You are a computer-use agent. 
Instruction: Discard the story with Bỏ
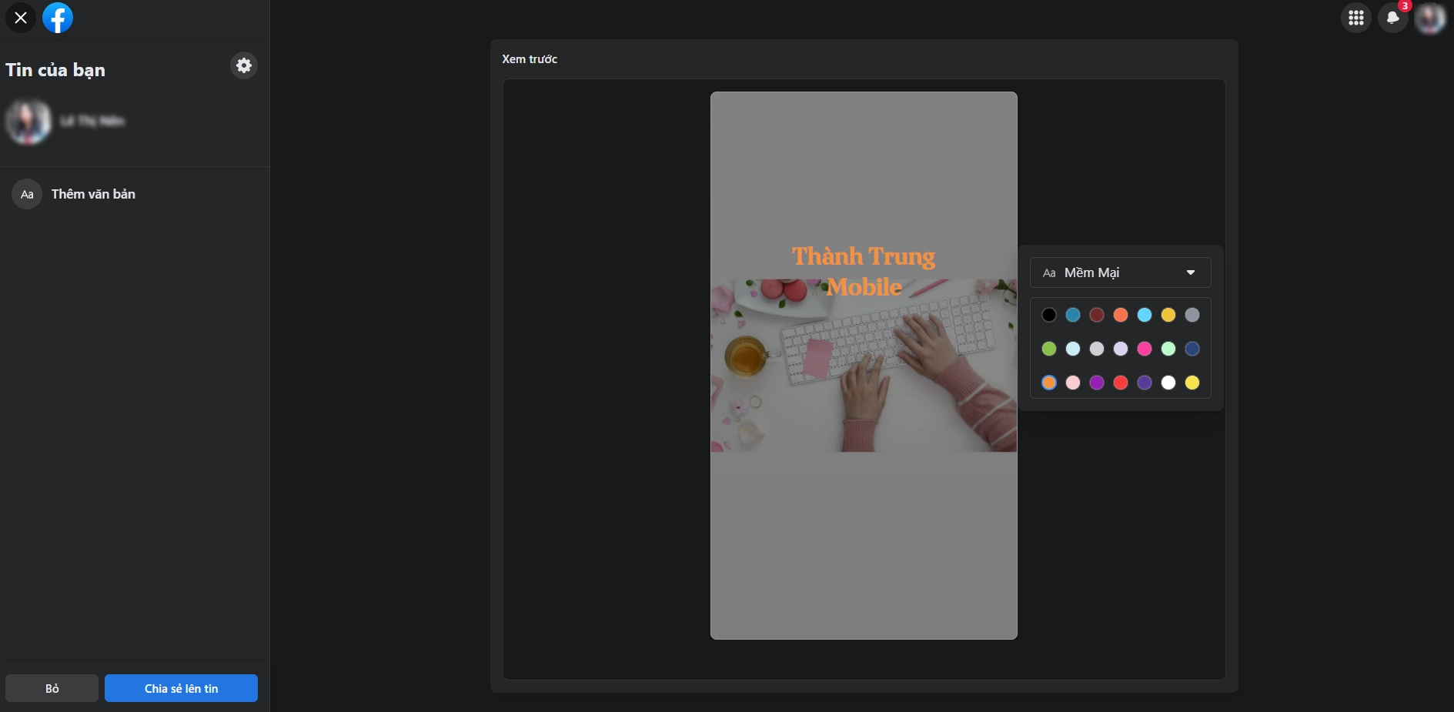click(52, 688)
